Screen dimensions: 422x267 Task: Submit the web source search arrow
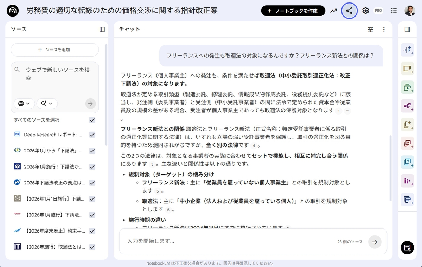click(x=90, y=103)
